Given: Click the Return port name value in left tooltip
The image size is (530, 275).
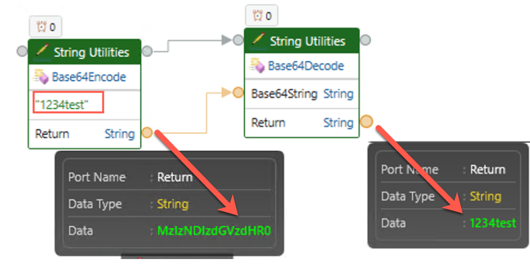Looking at the screenshot, I should click(175, 177).
